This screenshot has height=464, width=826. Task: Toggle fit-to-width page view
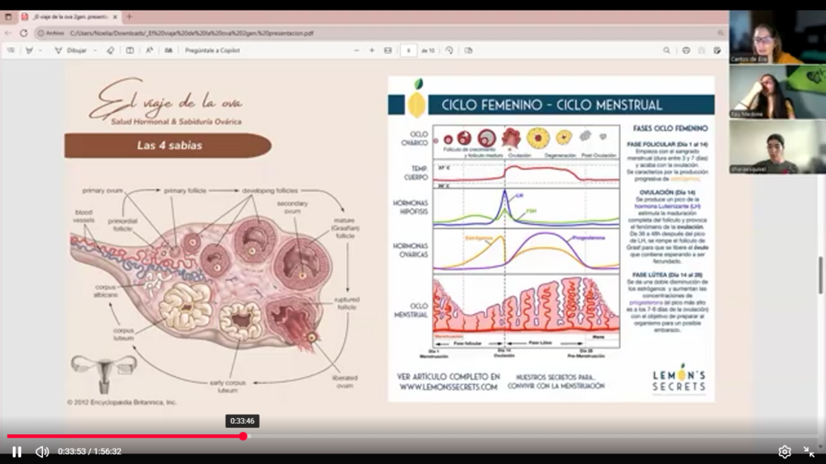tap(388, 50)
